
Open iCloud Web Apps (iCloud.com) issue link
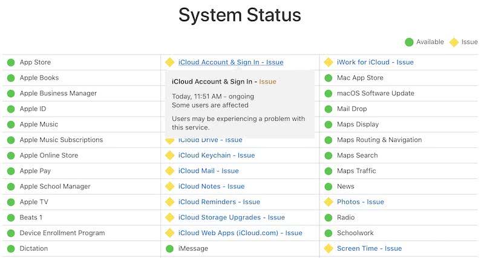click(240, 233)
